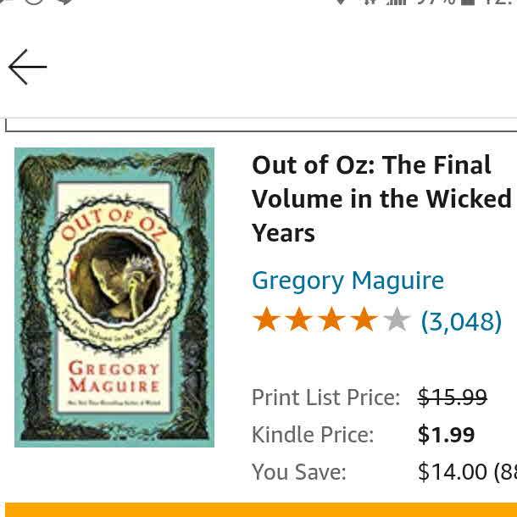Tap the $14.00 savings amount
The width and height of the screenshot is (517, 517).
453,472
